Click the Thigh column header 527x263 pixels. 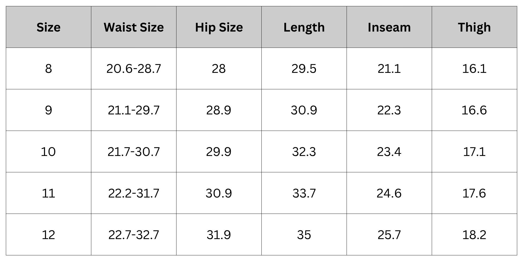tap(474, 27)
